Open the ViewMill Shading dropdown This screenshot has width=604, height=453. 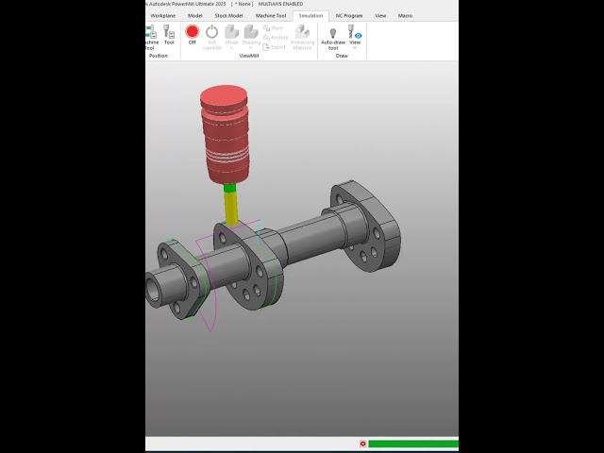[x=251, y=37]
